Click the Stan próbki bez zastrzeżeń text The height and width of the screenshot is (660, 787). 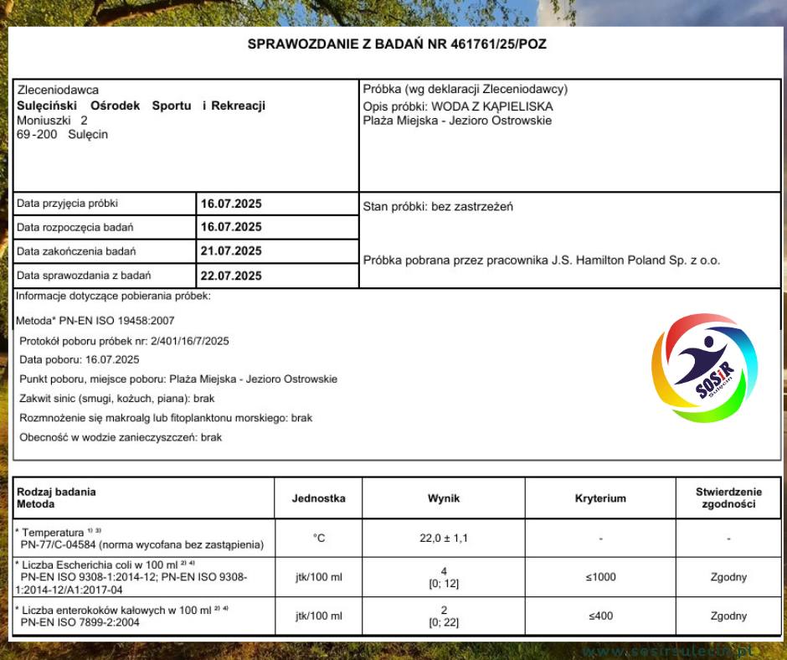coord(438,207)
